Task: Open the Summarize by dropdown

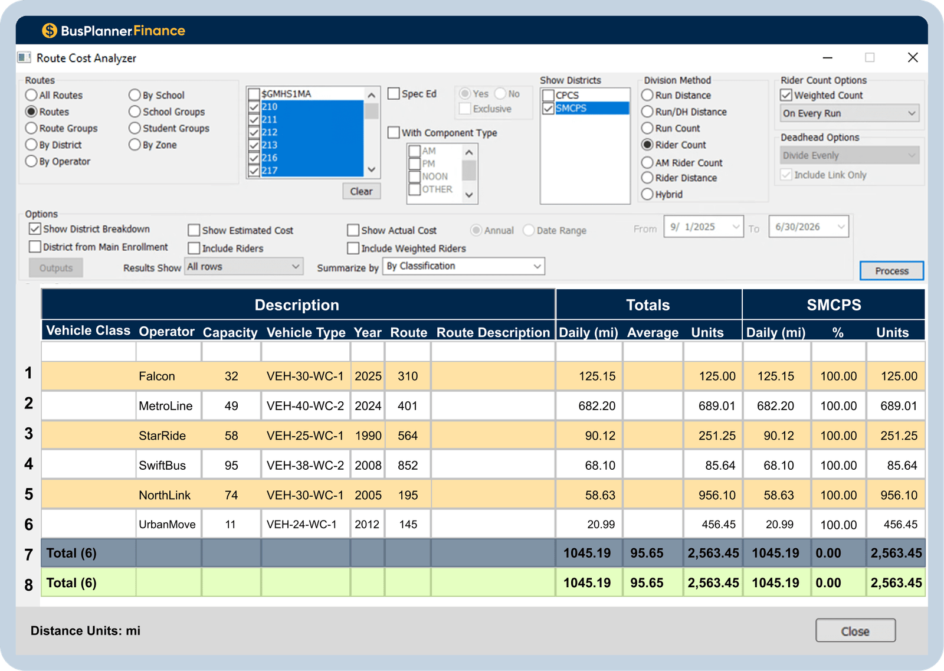Action: [x=463, y=266]
